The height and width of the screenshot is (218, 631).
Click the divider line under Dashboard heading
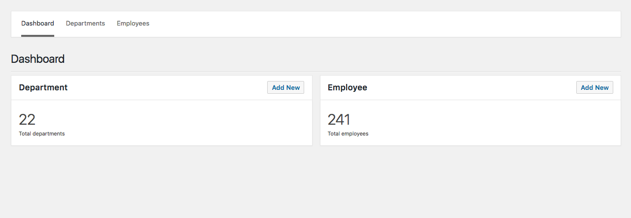[315, 71]
